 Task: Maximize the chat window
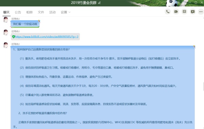[x=196, y=2]
